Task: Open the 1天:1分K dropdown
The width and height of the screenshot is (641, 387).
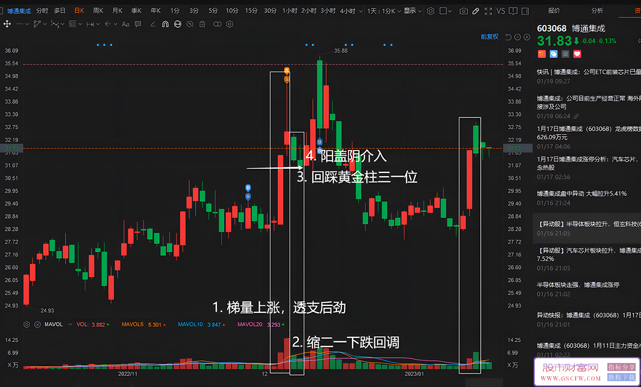Action: pyautogui.click(x=384, y=11)
